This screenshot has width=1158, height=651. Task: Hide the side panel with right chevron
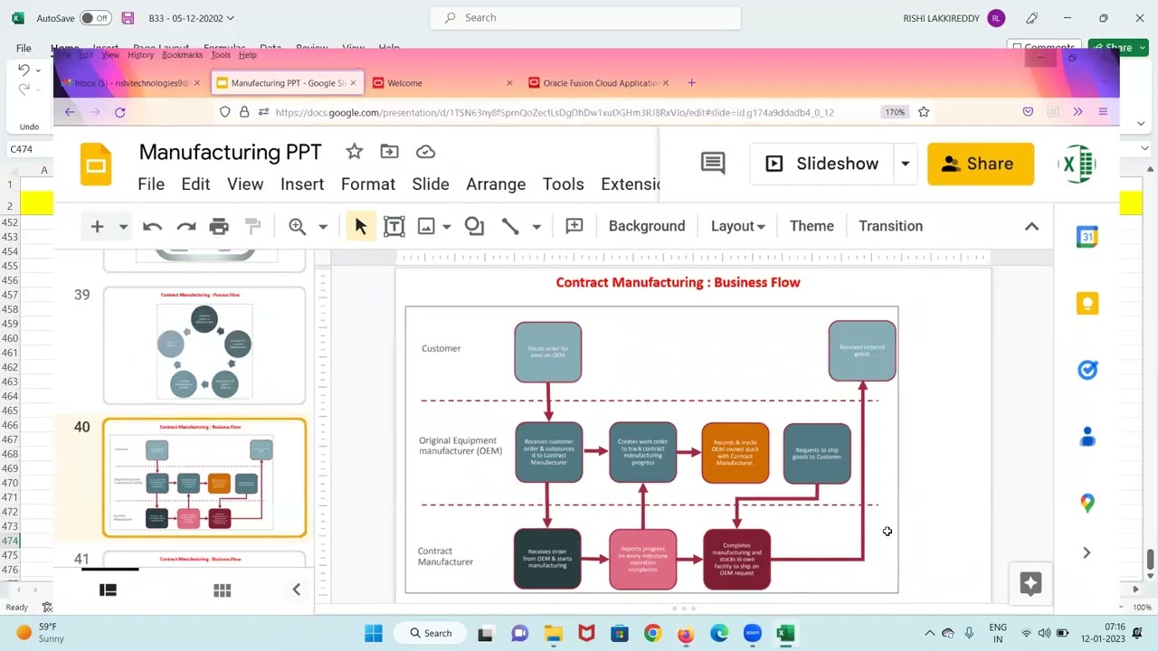tap(1087, 552)
